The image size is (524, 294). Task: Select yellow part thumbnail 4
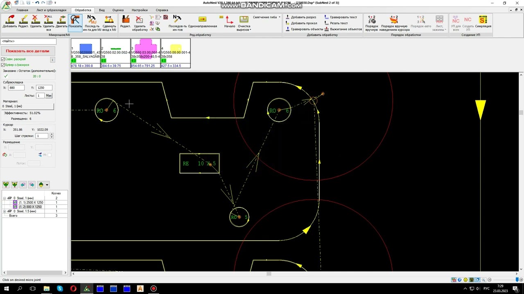coord(176,53)
